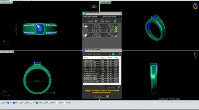The height and width of the screenshot is (110, 199).
Task: Click the Metal Weights flask icon
Action: [x=84, y=50]
